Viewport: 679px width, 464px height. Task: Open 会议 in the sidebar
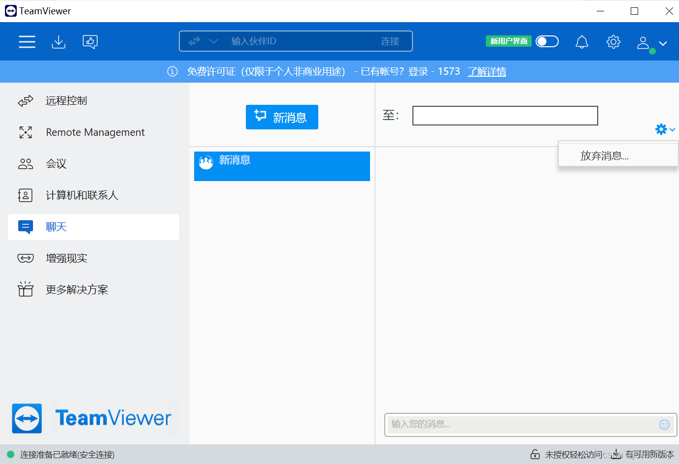pos(94,164)
